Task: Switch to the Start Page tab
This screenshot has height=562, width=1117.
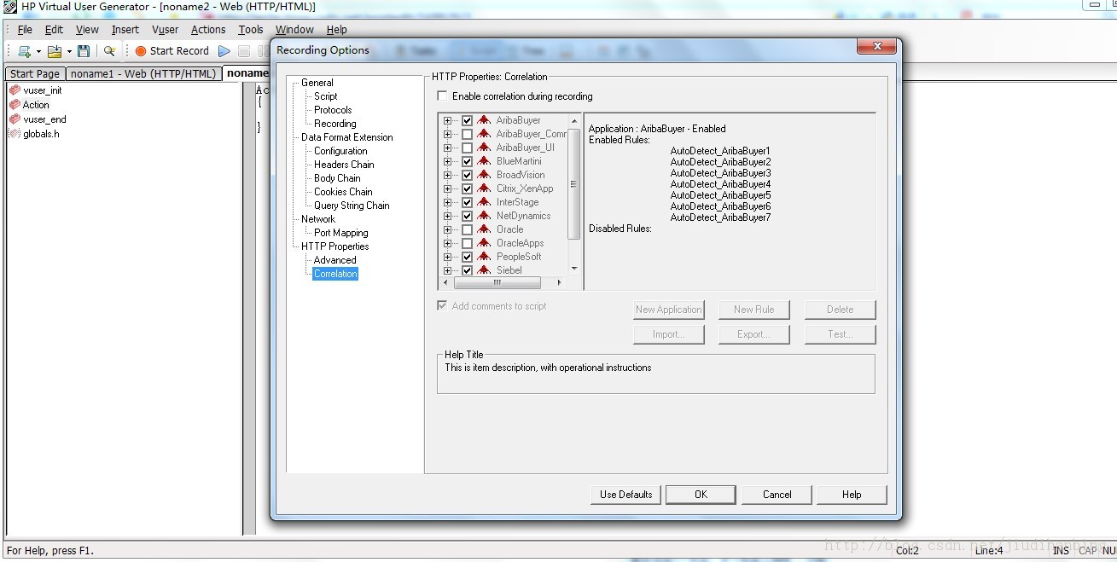Action: click(35, 73)
